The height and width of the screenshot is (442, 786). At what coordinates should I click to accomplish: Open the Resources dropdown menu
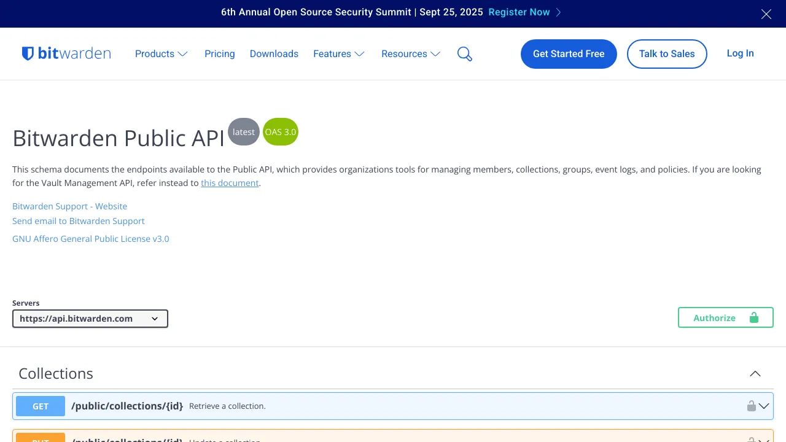click(x=411, y=54)
